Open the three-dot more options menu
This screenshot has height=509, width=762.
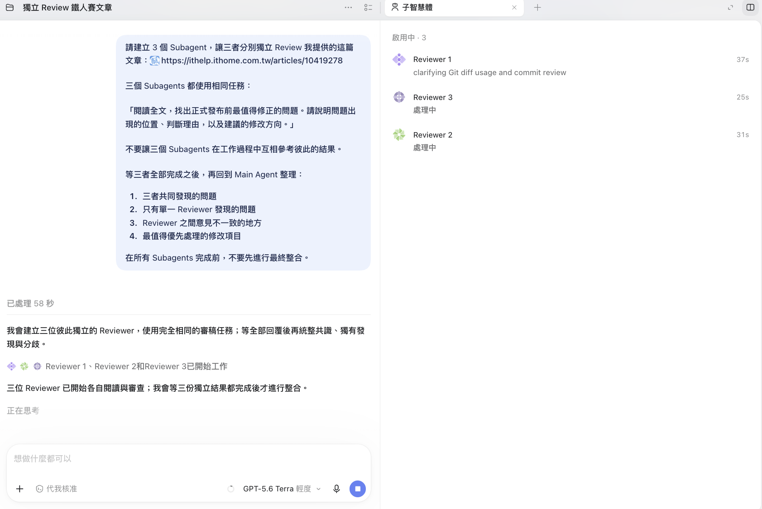click(x=348, y=7)
